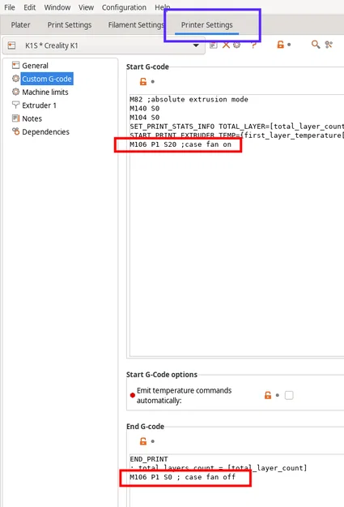Image resolution: width=344 pixels, height=507 pixels.
Task: Switch to the Printer Settings tab
Action: [206, 25]
